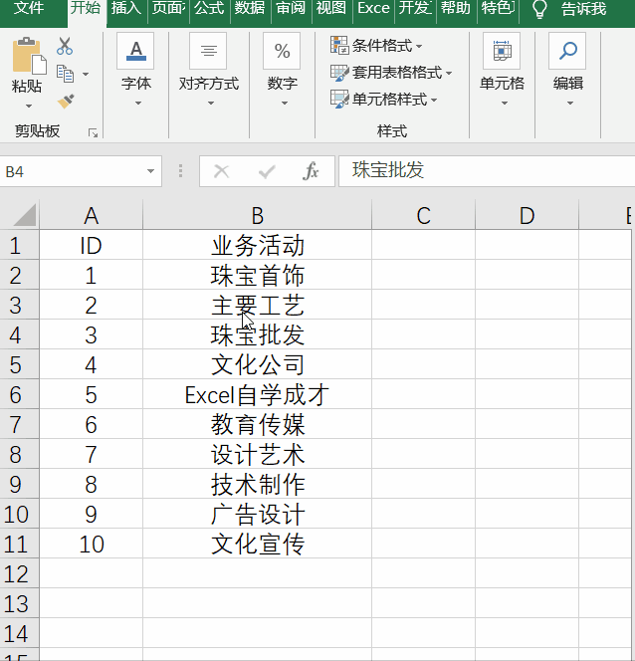Select column D header

pyautogui.click(x=528, y=215)
